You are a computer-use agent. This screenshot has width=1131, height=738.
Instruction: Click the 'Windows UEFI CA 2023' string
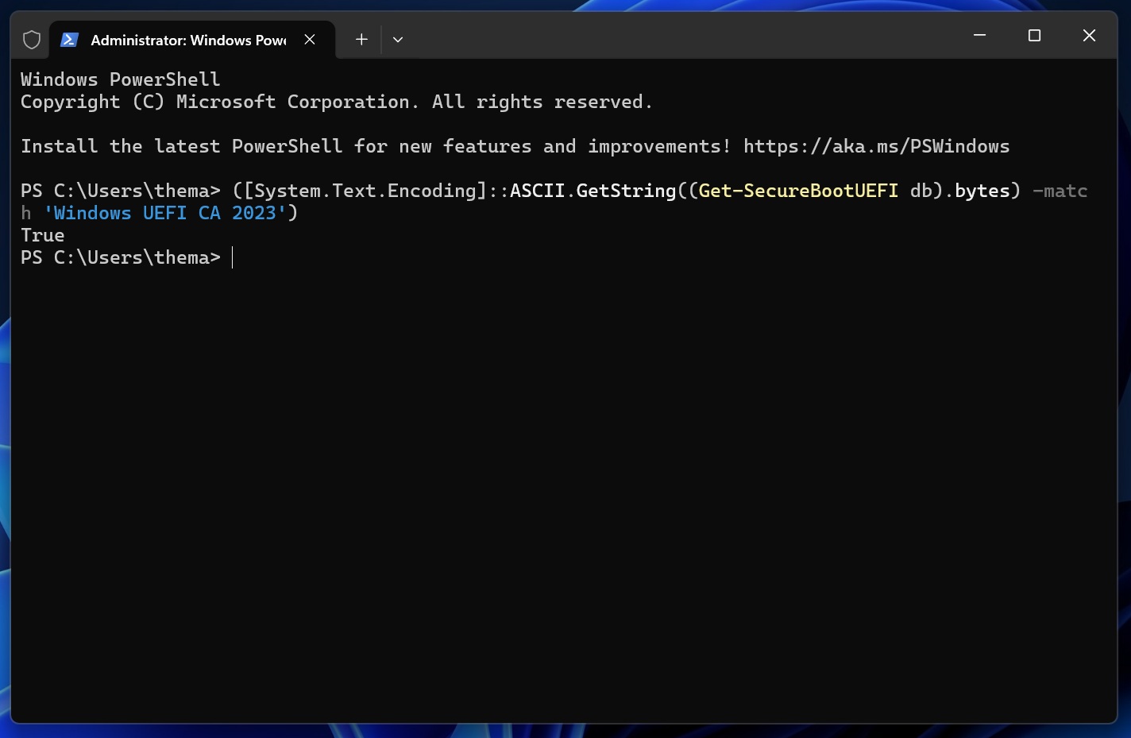click(164, 213)
